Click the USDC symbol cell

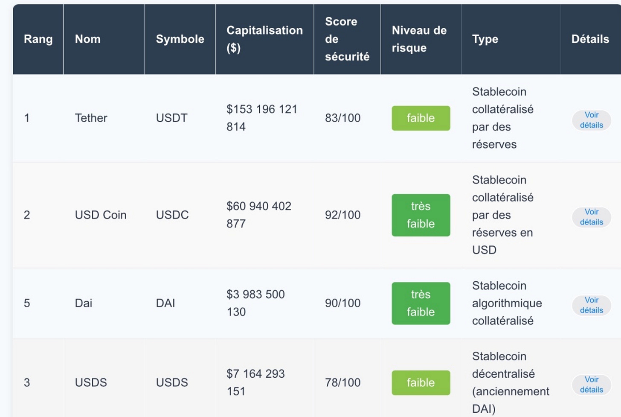[x=172, y=215]
